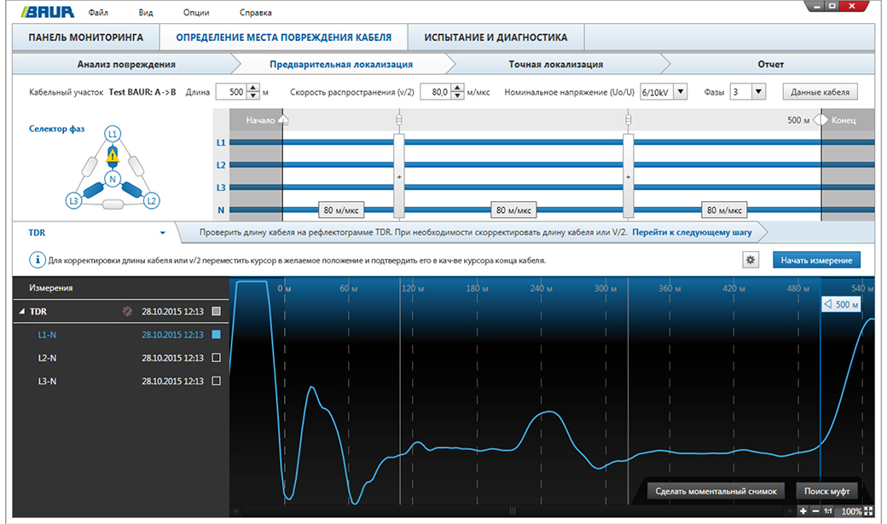
Task: Reset reflectogram zoom to 1:1
Action: [x=827, y=511]
